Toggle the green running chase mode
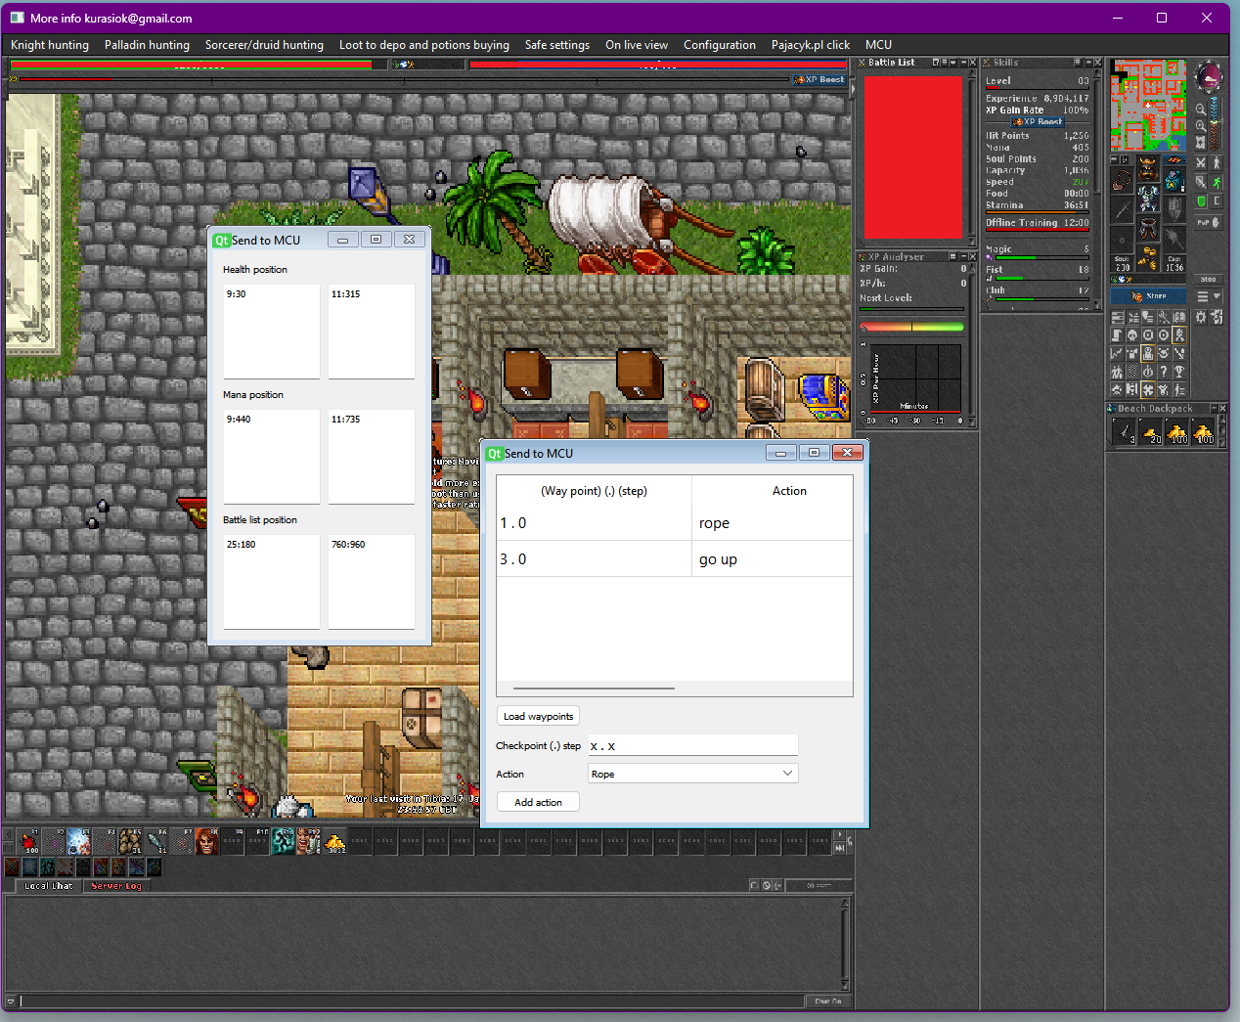The height and width of the screenshot is (1022, 1240). (1217, 182)
